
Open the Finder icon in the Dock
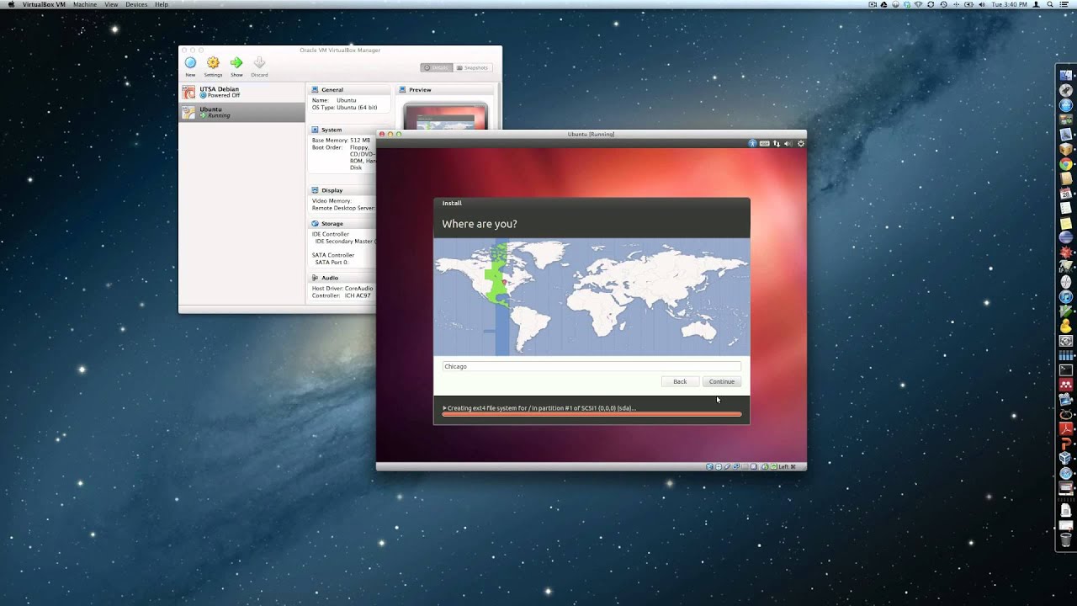pyautogui.click(x=1066, y=75)
